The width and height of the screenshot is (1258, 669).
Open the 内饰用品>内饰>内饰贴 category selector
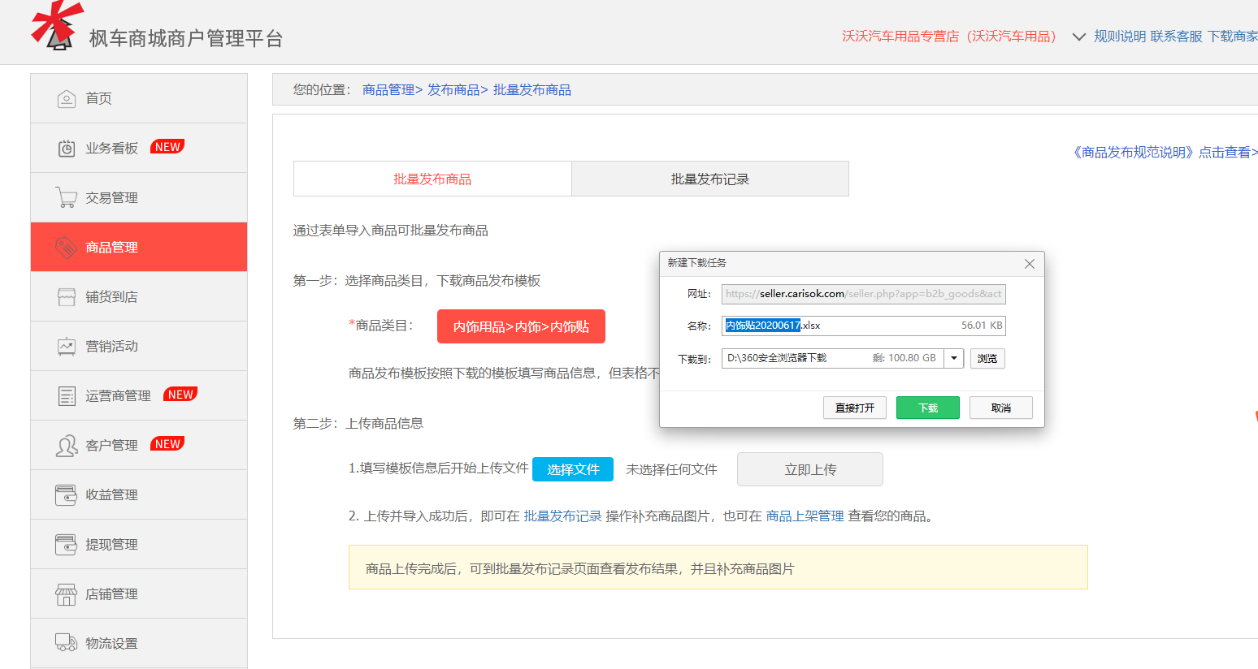[x=521, y=326]
